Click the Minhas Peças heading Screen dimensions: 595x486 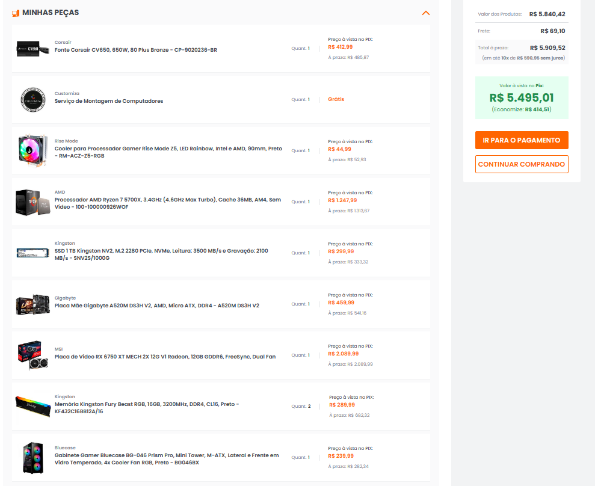[51, 13]
